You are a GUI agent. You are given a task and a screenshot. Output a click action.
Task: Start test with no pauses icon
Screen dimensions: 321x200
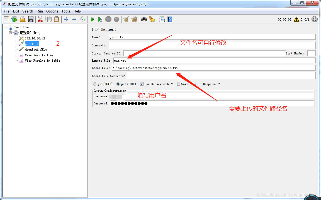[x=100, y=19]
